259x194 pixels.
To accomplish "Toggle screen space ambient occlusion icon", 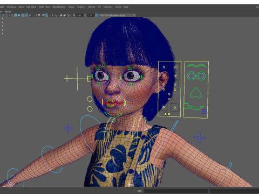I will pyautogui.click(x=39, y=15).
